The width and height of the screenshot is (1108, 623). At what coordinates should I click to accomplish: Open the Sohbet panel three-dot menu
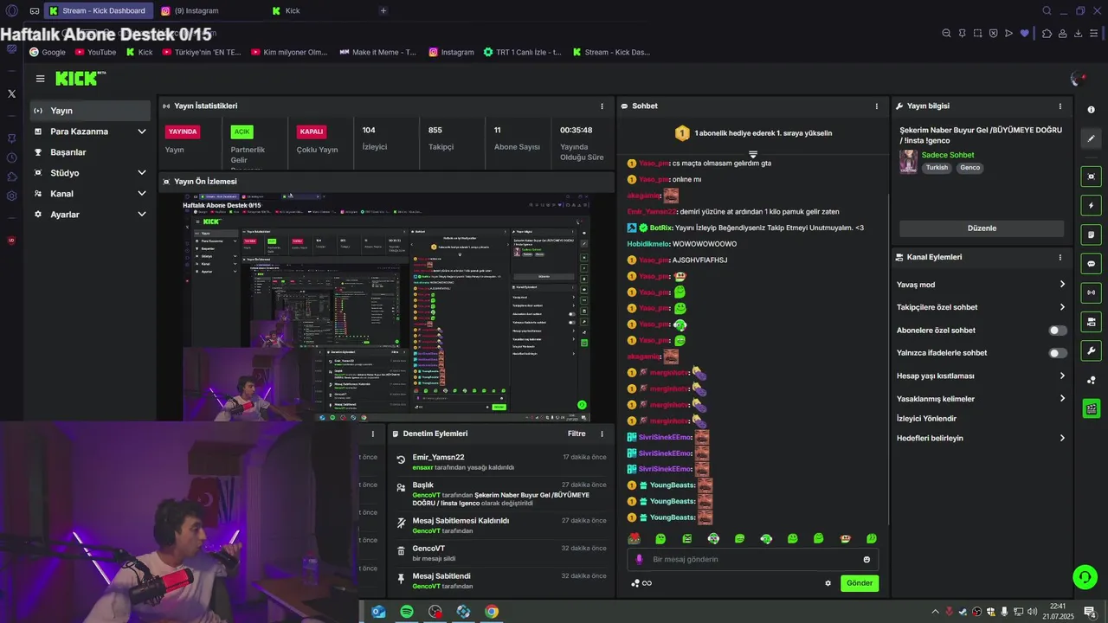click(x=876, y=106)
